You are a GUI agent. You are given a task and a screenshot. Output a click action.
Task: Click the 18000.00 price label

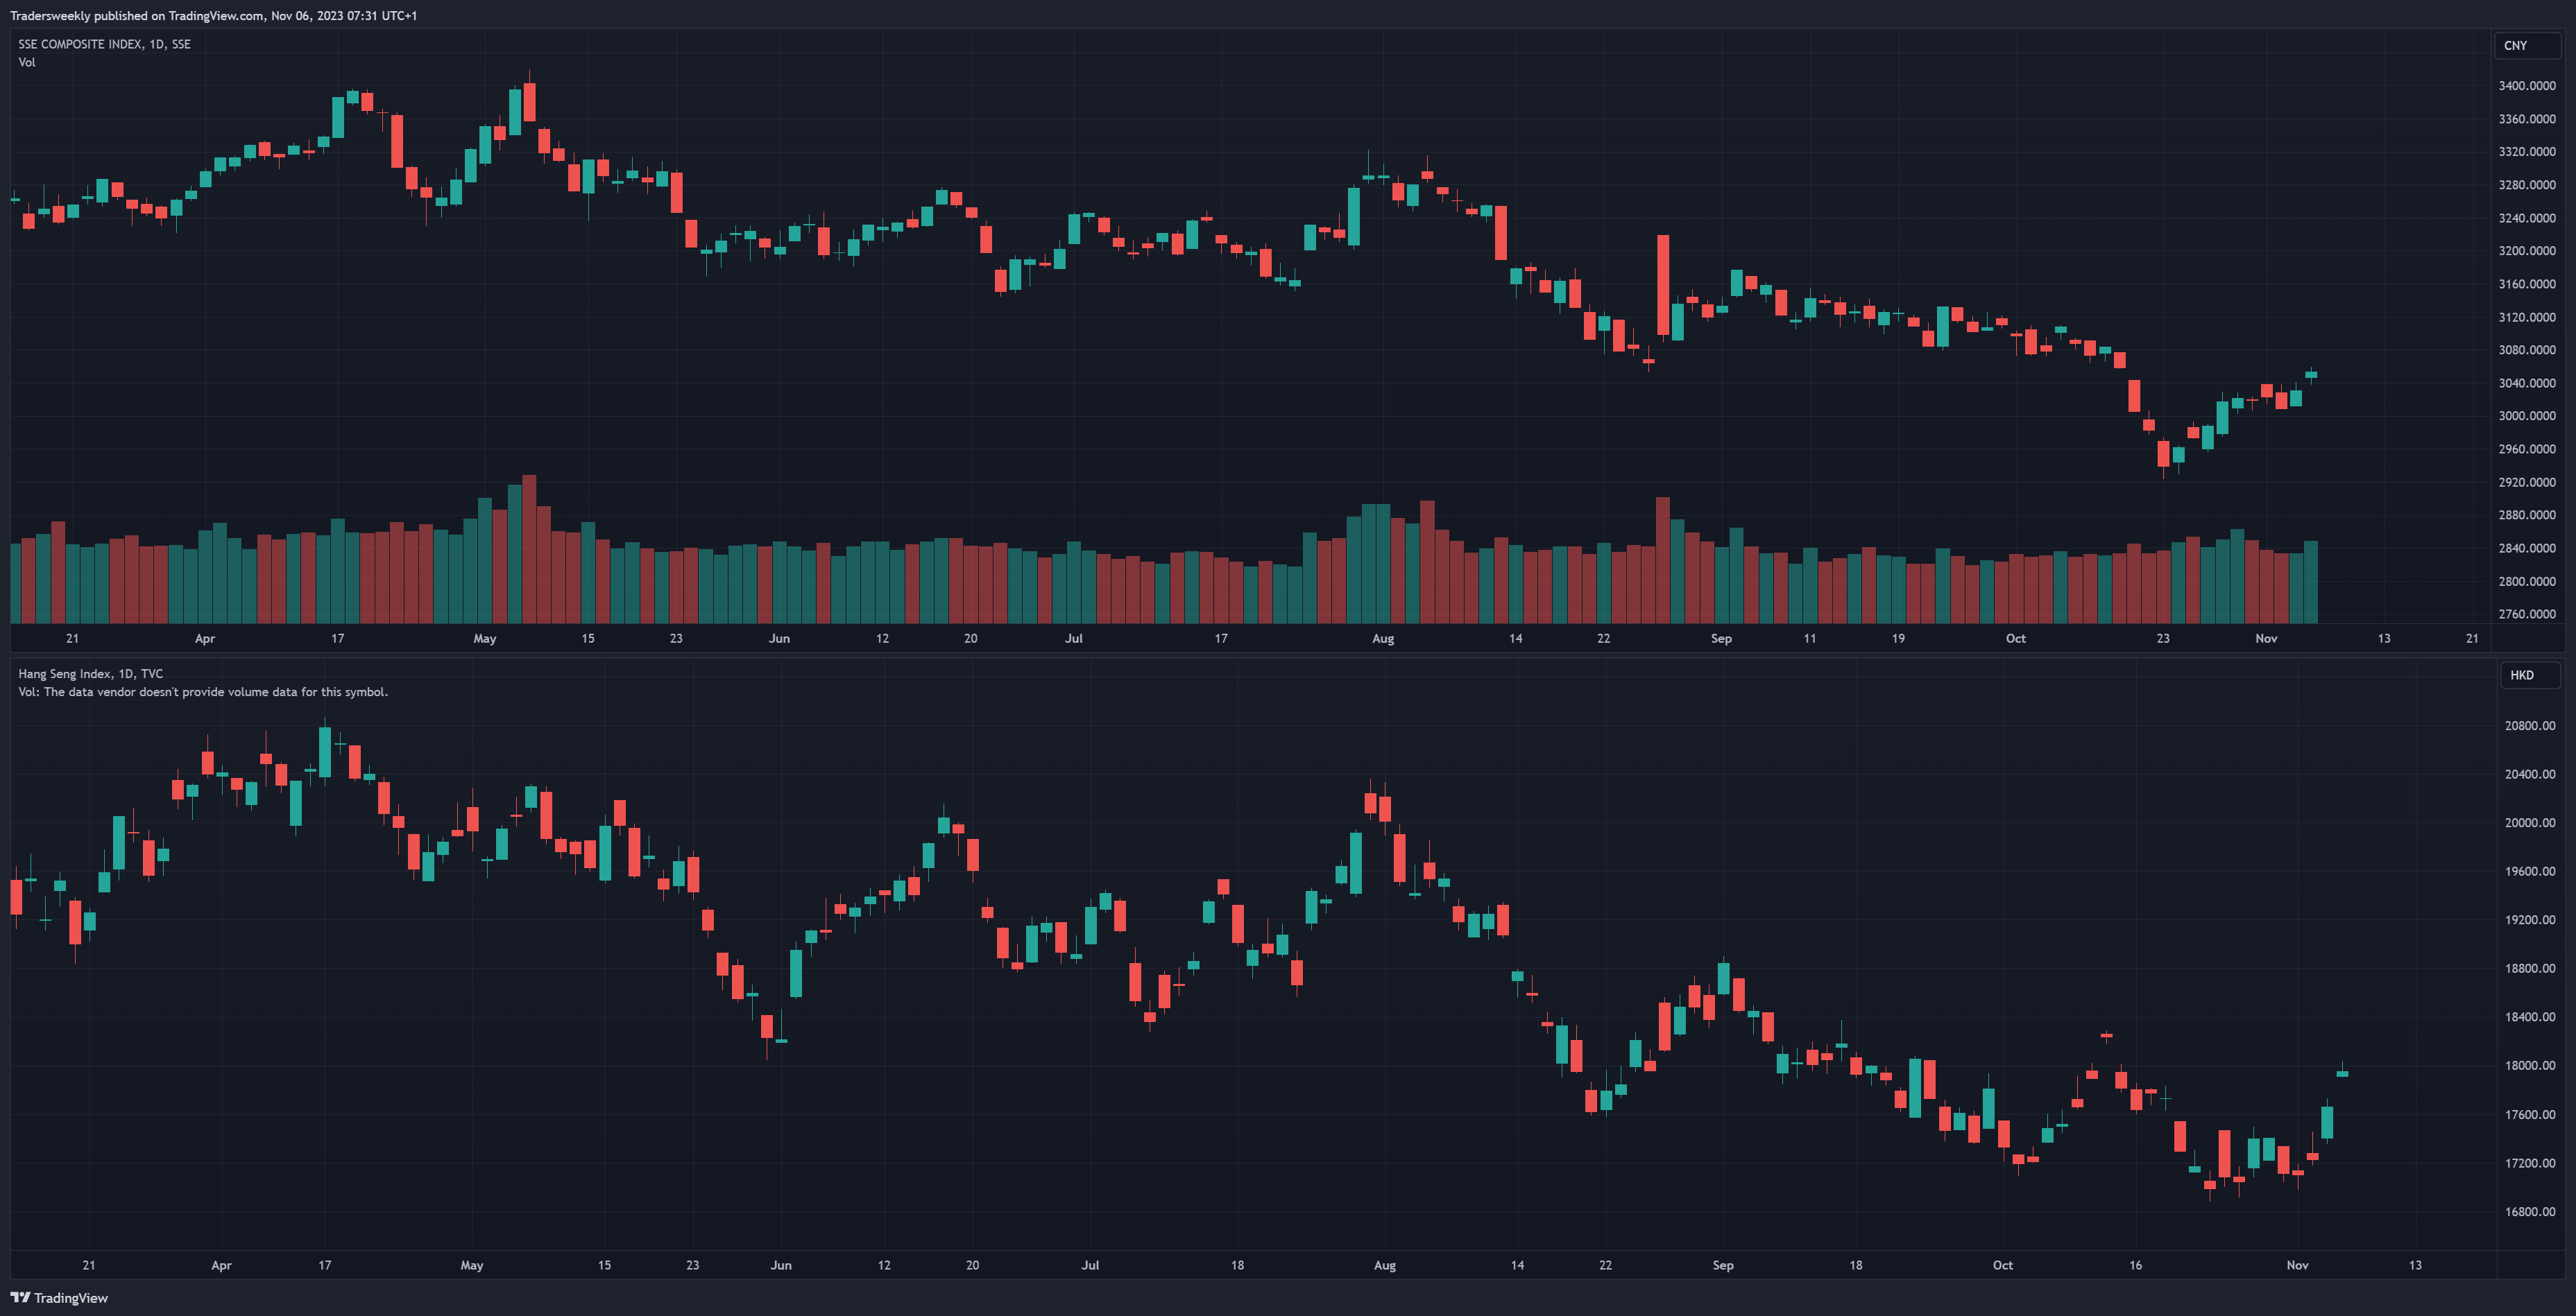[2530, 1065]
